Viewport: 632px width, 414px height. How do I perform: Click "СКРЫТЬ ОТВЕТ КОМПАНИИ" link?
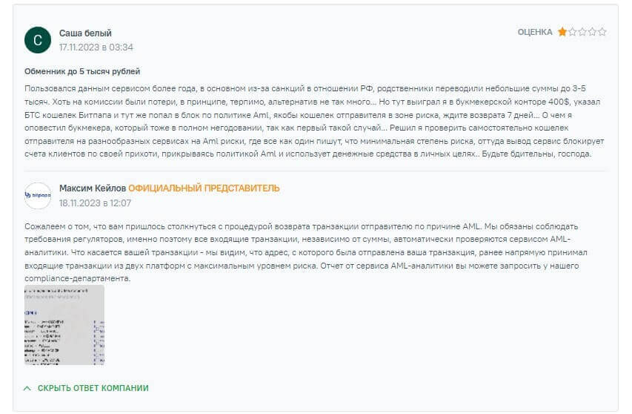(93, 388)
